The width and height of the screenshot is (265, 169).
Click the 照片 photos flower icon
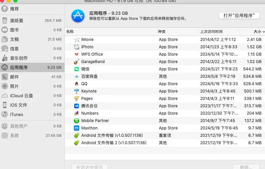5,86
